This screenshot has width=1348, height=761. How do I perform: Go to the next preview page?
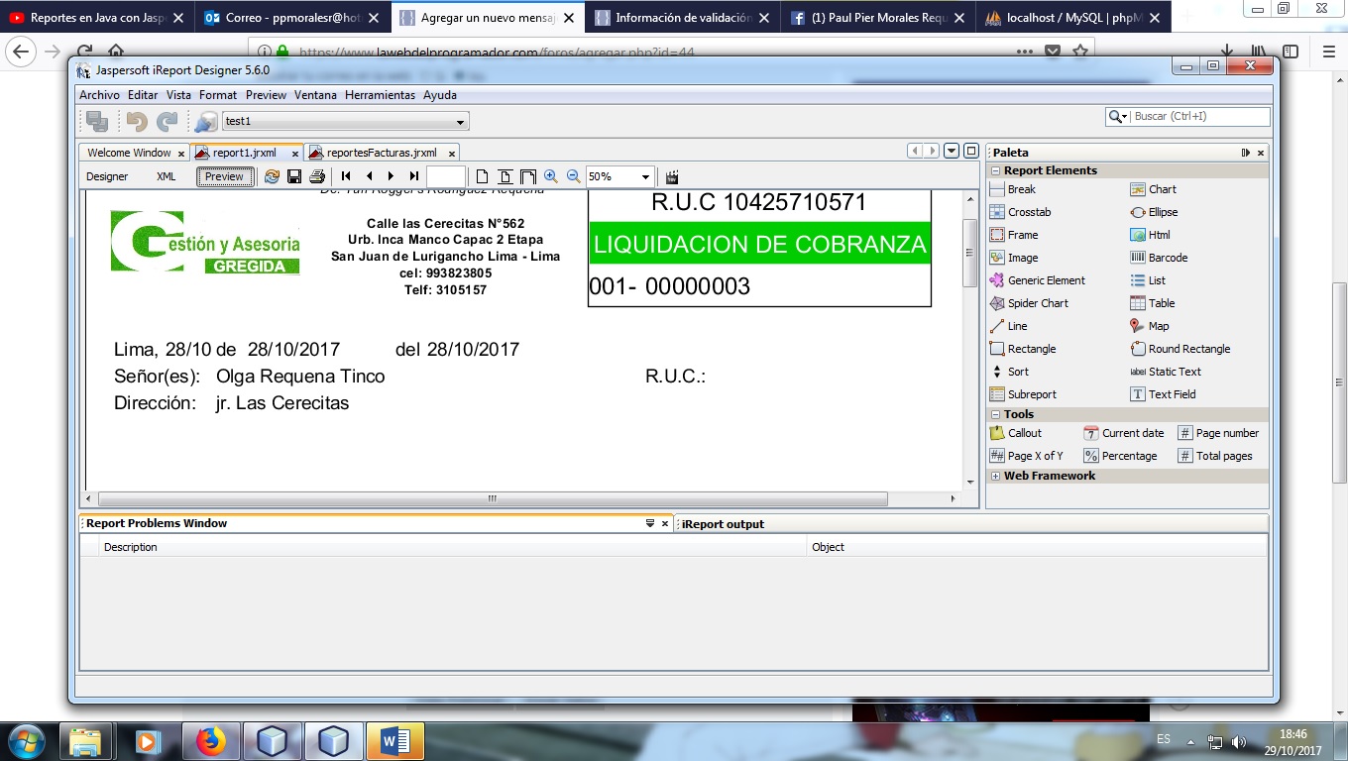click(392, 176)
